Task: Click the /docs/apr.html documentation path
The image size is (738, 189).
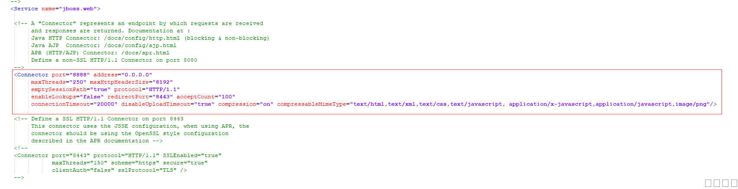Action: coord(145,53)
